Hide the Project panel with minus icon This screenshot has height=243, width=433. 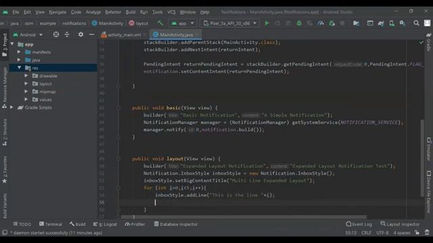point(91,34)
